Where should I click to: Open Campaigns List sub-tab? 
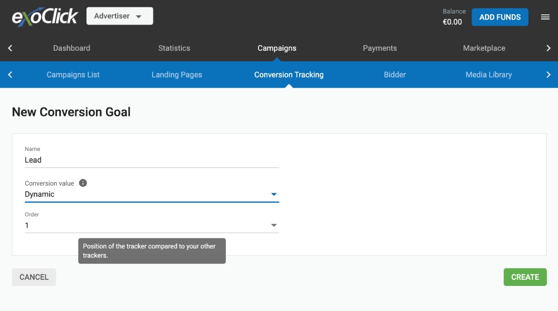73,75
